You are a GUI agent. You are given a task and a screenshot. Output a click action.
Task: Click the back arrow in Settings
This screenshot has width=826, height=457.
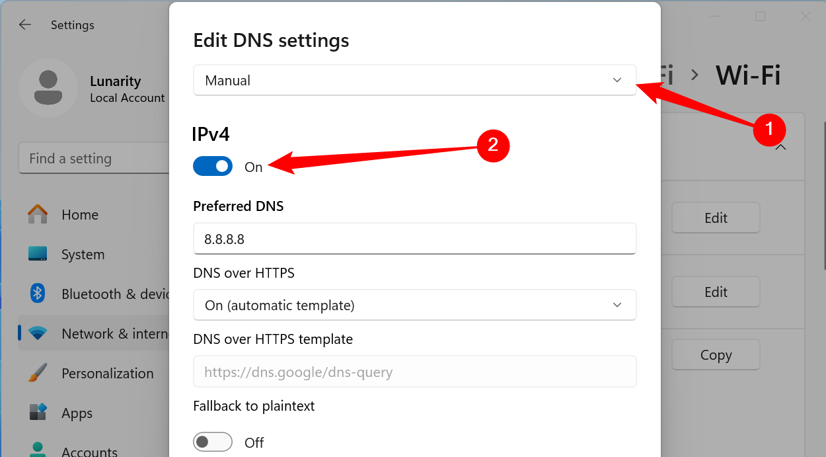[x=25, y=25]
